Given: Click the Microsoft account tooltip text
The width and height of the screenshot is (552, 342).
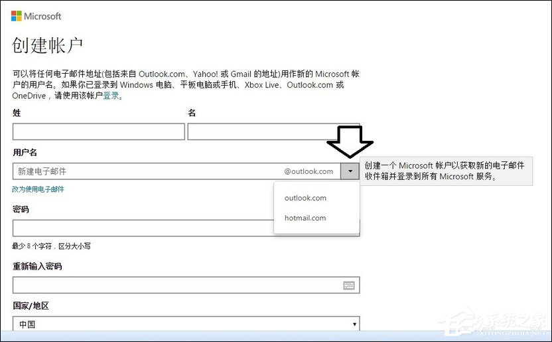Looking at the screenshot, I should pos(445,171).
